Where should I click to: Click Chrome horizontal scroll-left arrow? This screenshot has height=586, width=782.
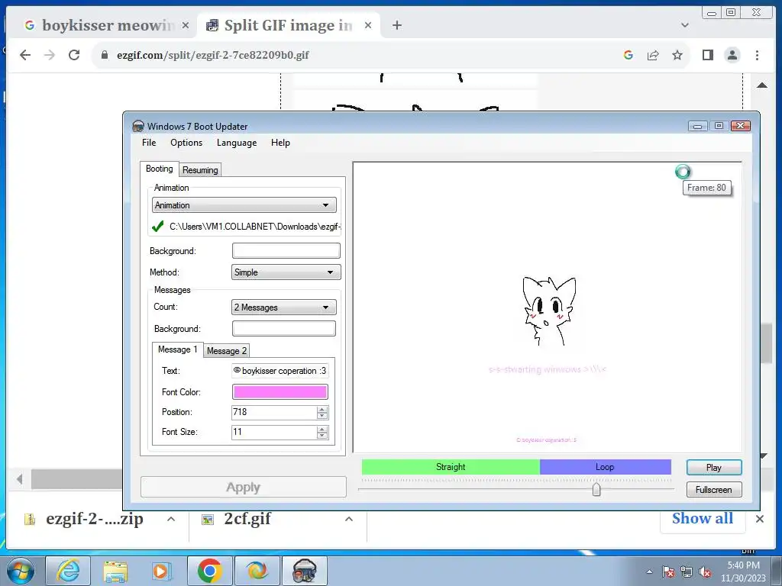tap(19, 479)
